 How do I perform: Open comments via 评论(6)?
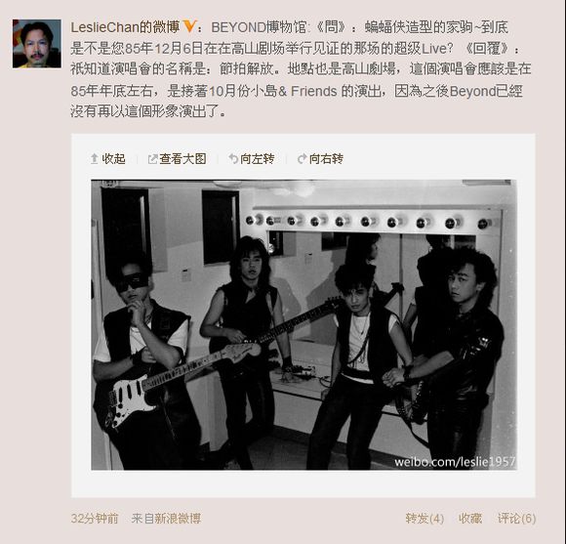click(x=516, y=519)
